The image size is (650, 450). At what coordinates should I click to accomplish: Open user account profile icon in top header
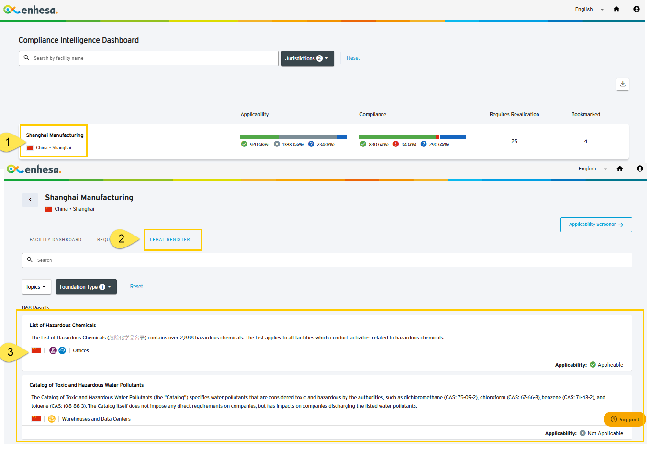[x=636, y=9]
